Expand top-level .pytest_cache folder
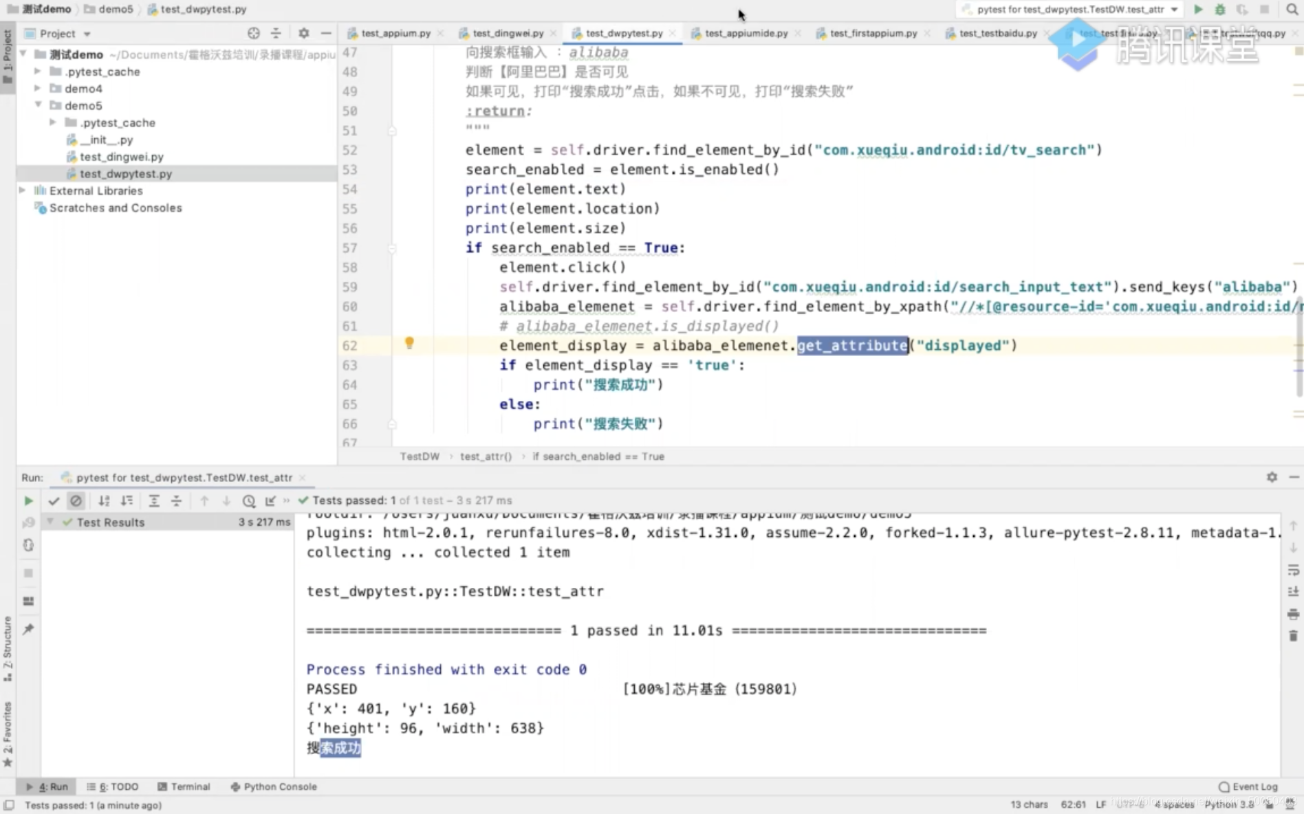 click(x=37, y=71)
